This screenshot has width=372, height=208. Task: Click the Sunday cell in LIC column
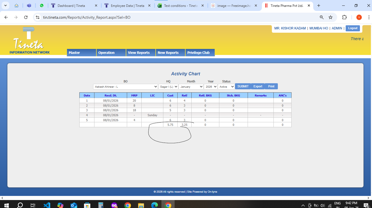[152, 115]
